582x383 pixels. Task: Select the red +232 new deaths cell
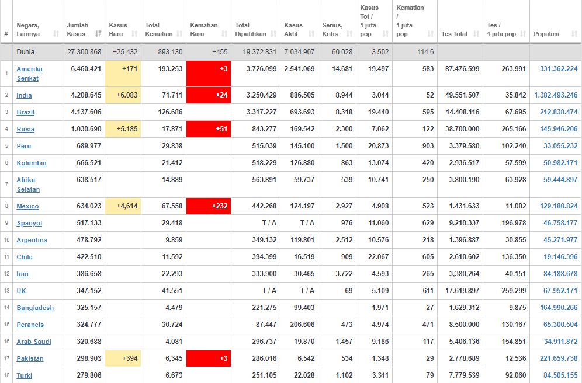pyautogui.click(x=209, y=206)
